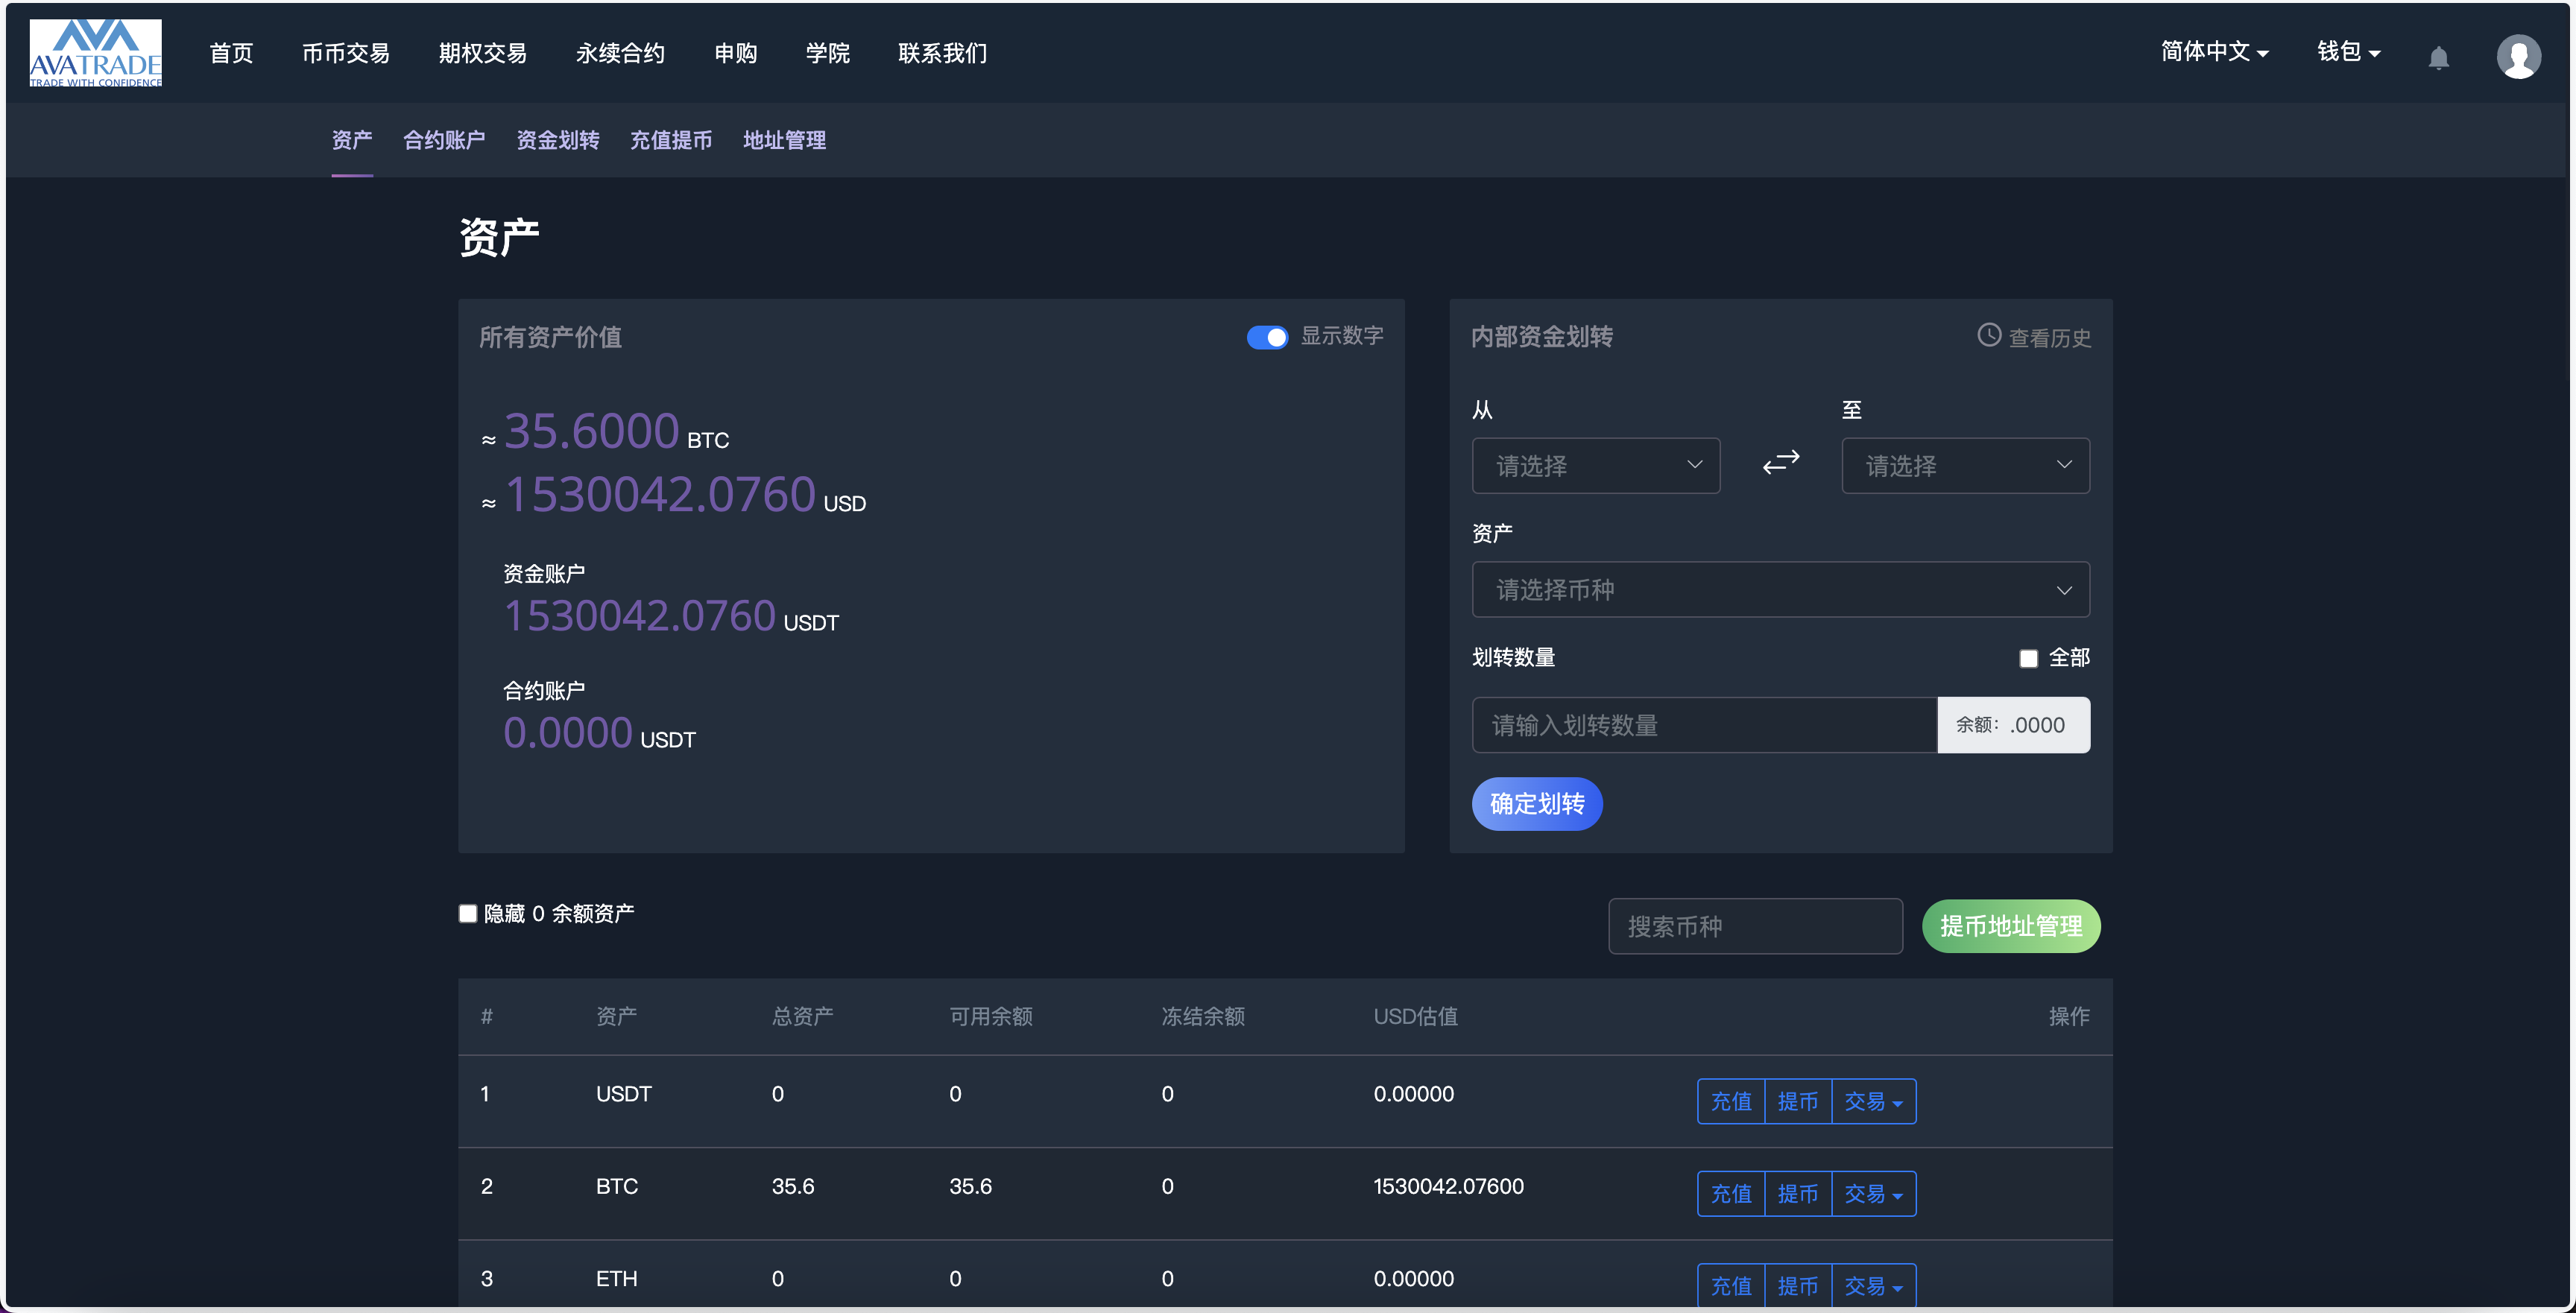Viewport: 2576px width, 1313px height.
Task: Open the 至 account selector dropdown
Action: point(1965,465)
